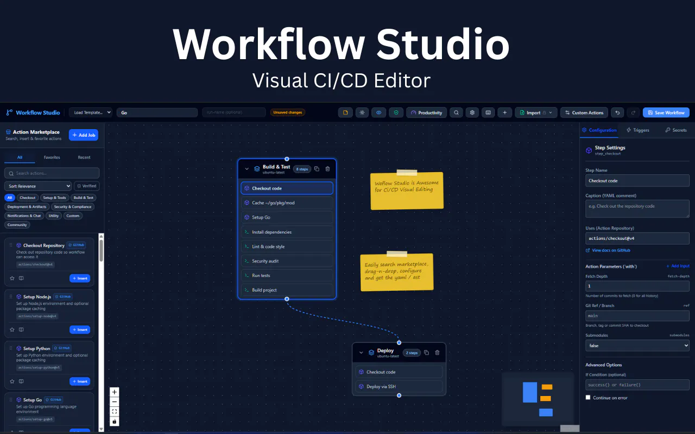Viewport: 695px width, 434px height.
Task: Open docs book icon for Setup Python
Action: (x=21, y=381)
